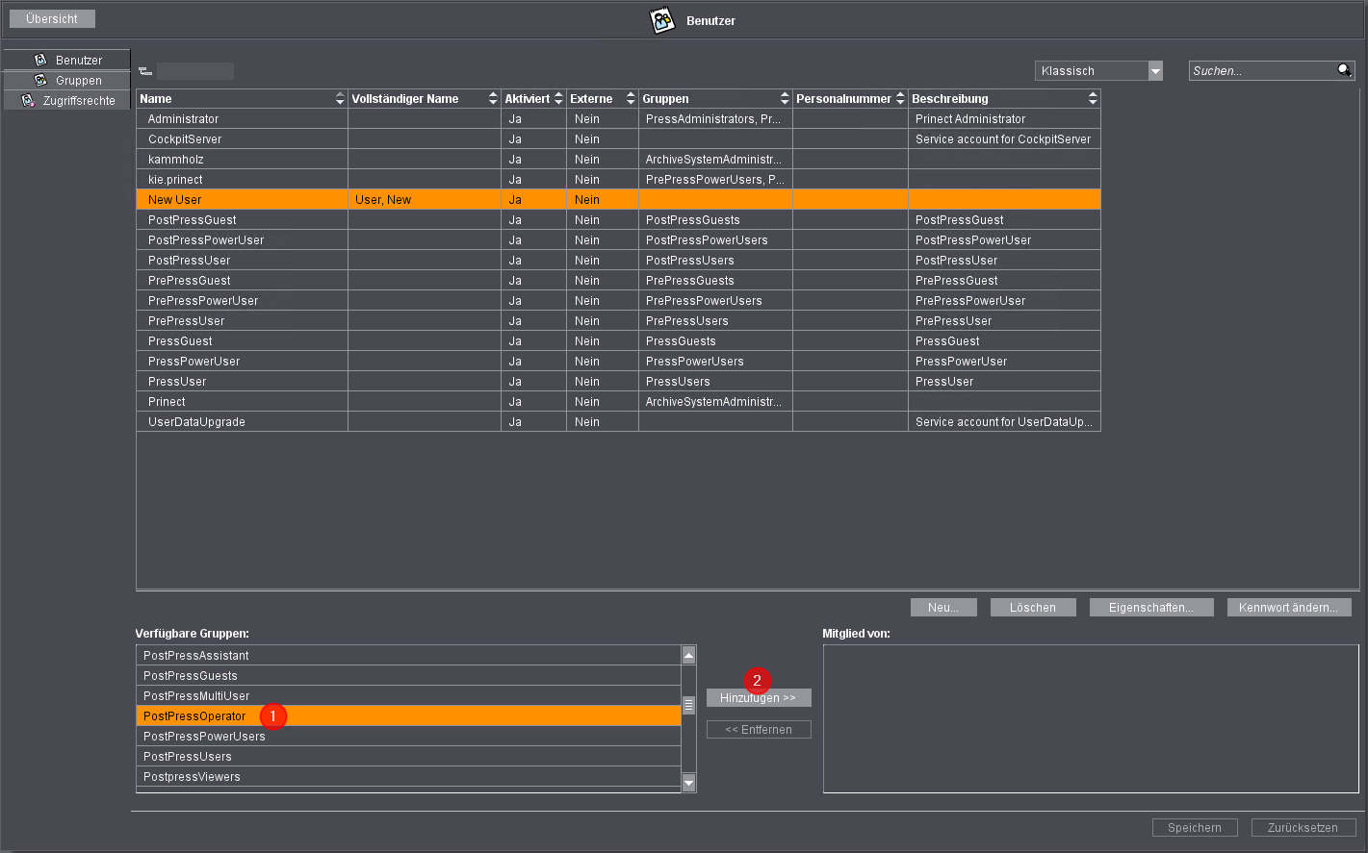The height and width of the screenshot is (853, 1368).
Task: Select the PostPressPowerUser user row
Action: 618,240
